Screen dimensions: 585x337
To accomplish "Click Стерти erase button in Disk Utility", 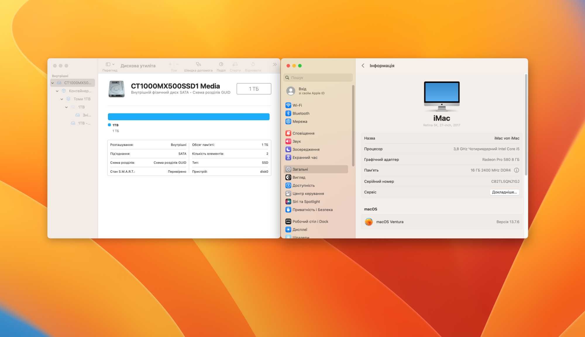I will point(235,67).
